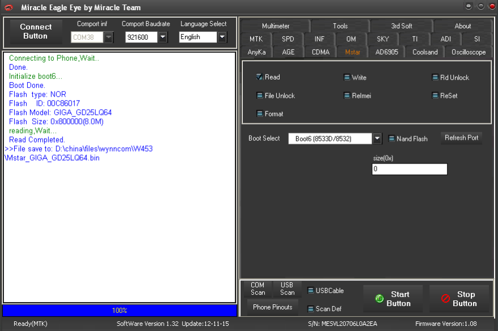498x331 pixels.
Task: Tick the Rd Unlock checkbox
Action: 435,78
